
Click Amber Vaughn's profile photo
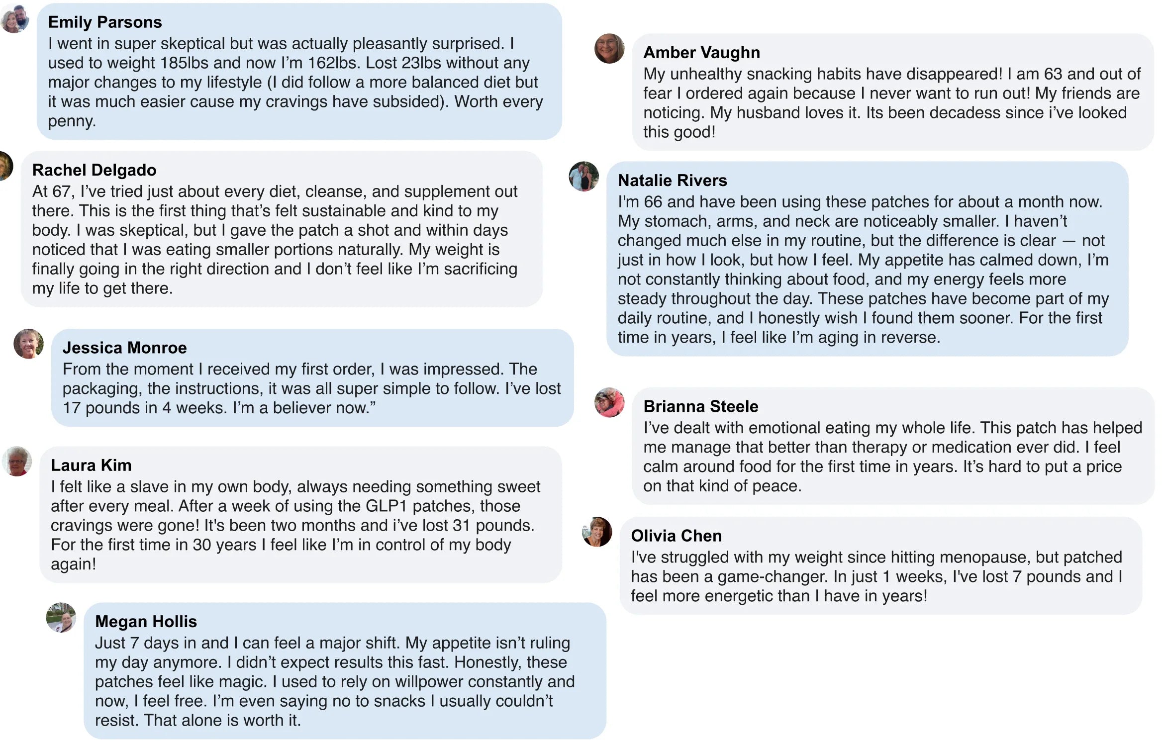coord(609,49)
